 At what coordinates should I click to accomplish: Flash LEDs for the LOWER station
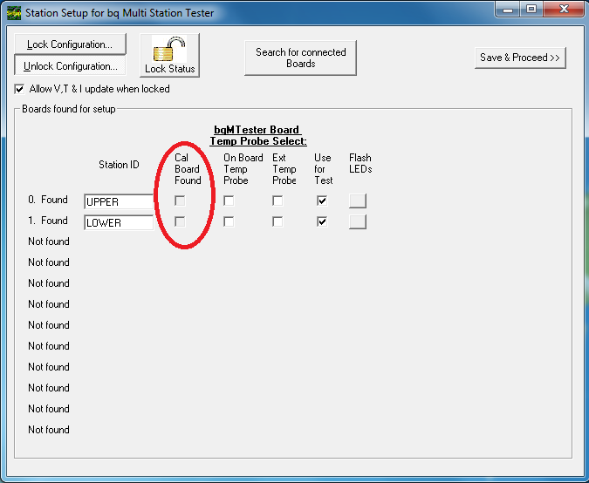coord(358,221)
